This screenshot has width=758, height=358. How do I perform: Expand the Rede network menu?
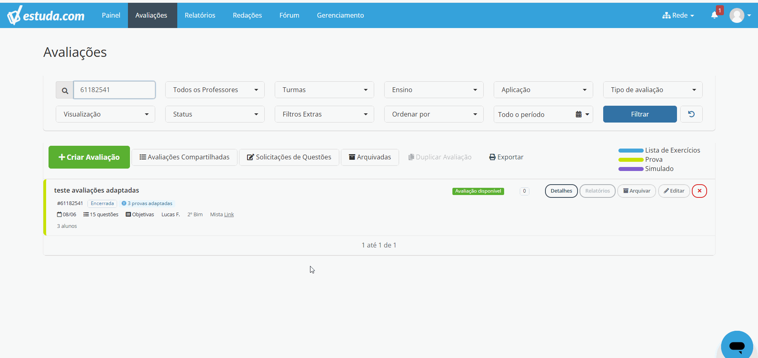(x=678, y=15)
